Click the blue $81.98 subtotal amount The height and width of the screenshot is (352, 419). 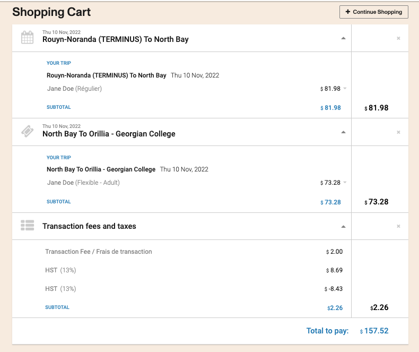tap(332, 108)
